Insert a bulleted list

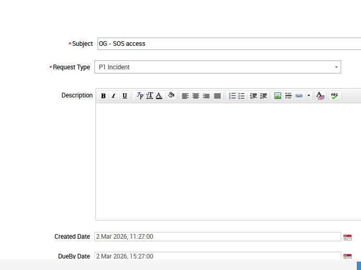coord(242,96)
